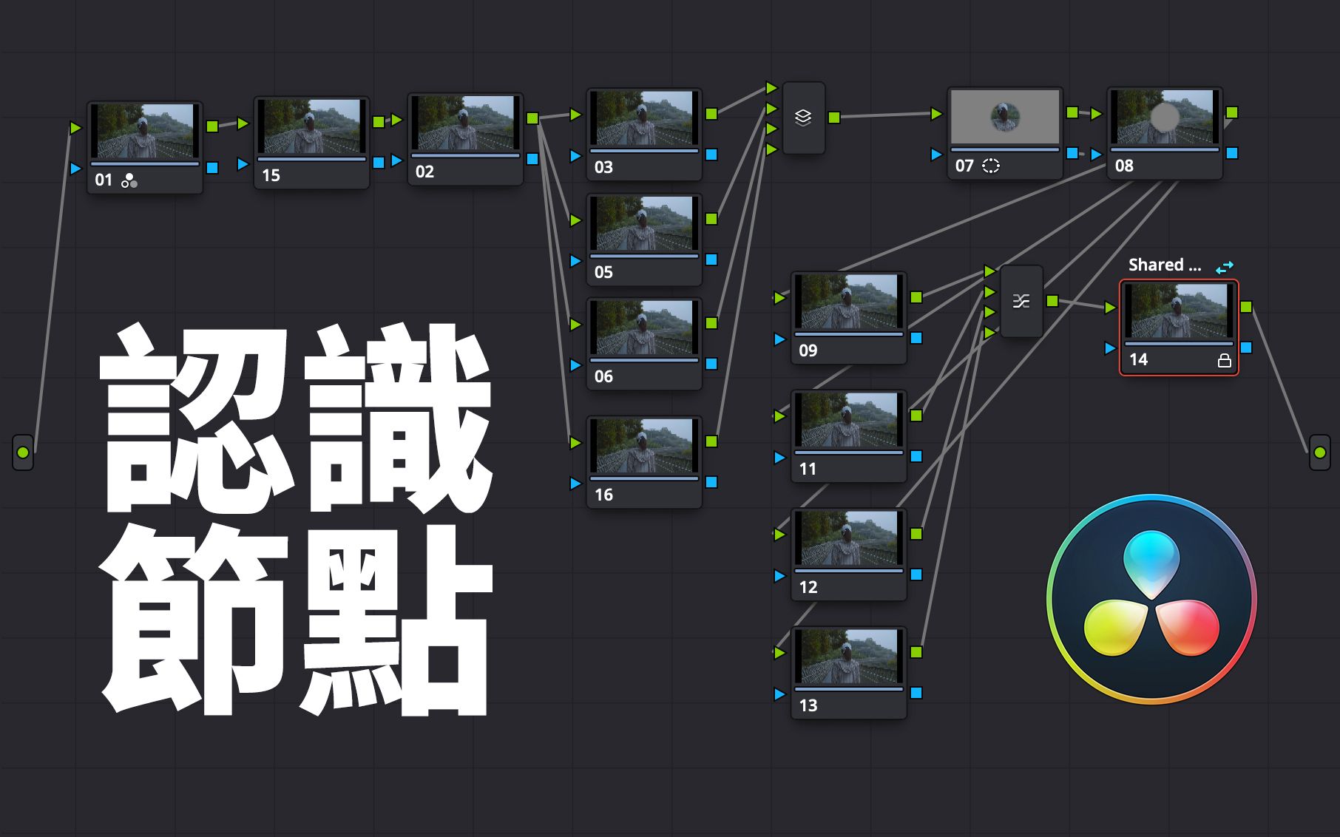Click the node graph source input dot
Screen dimensions: 1340x837
click(x=23, y=452)
